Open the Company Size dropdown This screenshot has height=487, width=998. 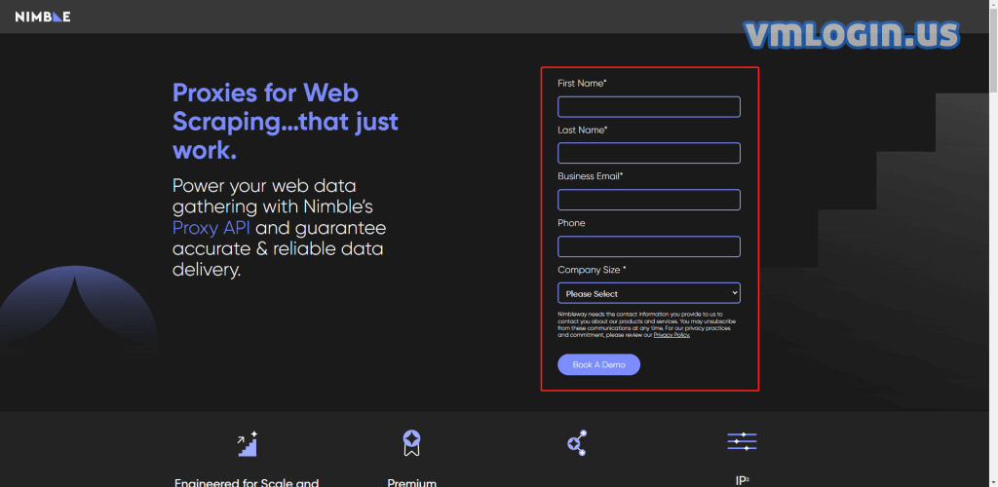[648, 293]
